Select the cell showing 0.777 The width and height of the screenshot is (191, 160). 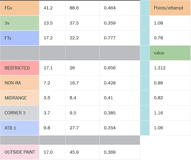coord(120,38)
